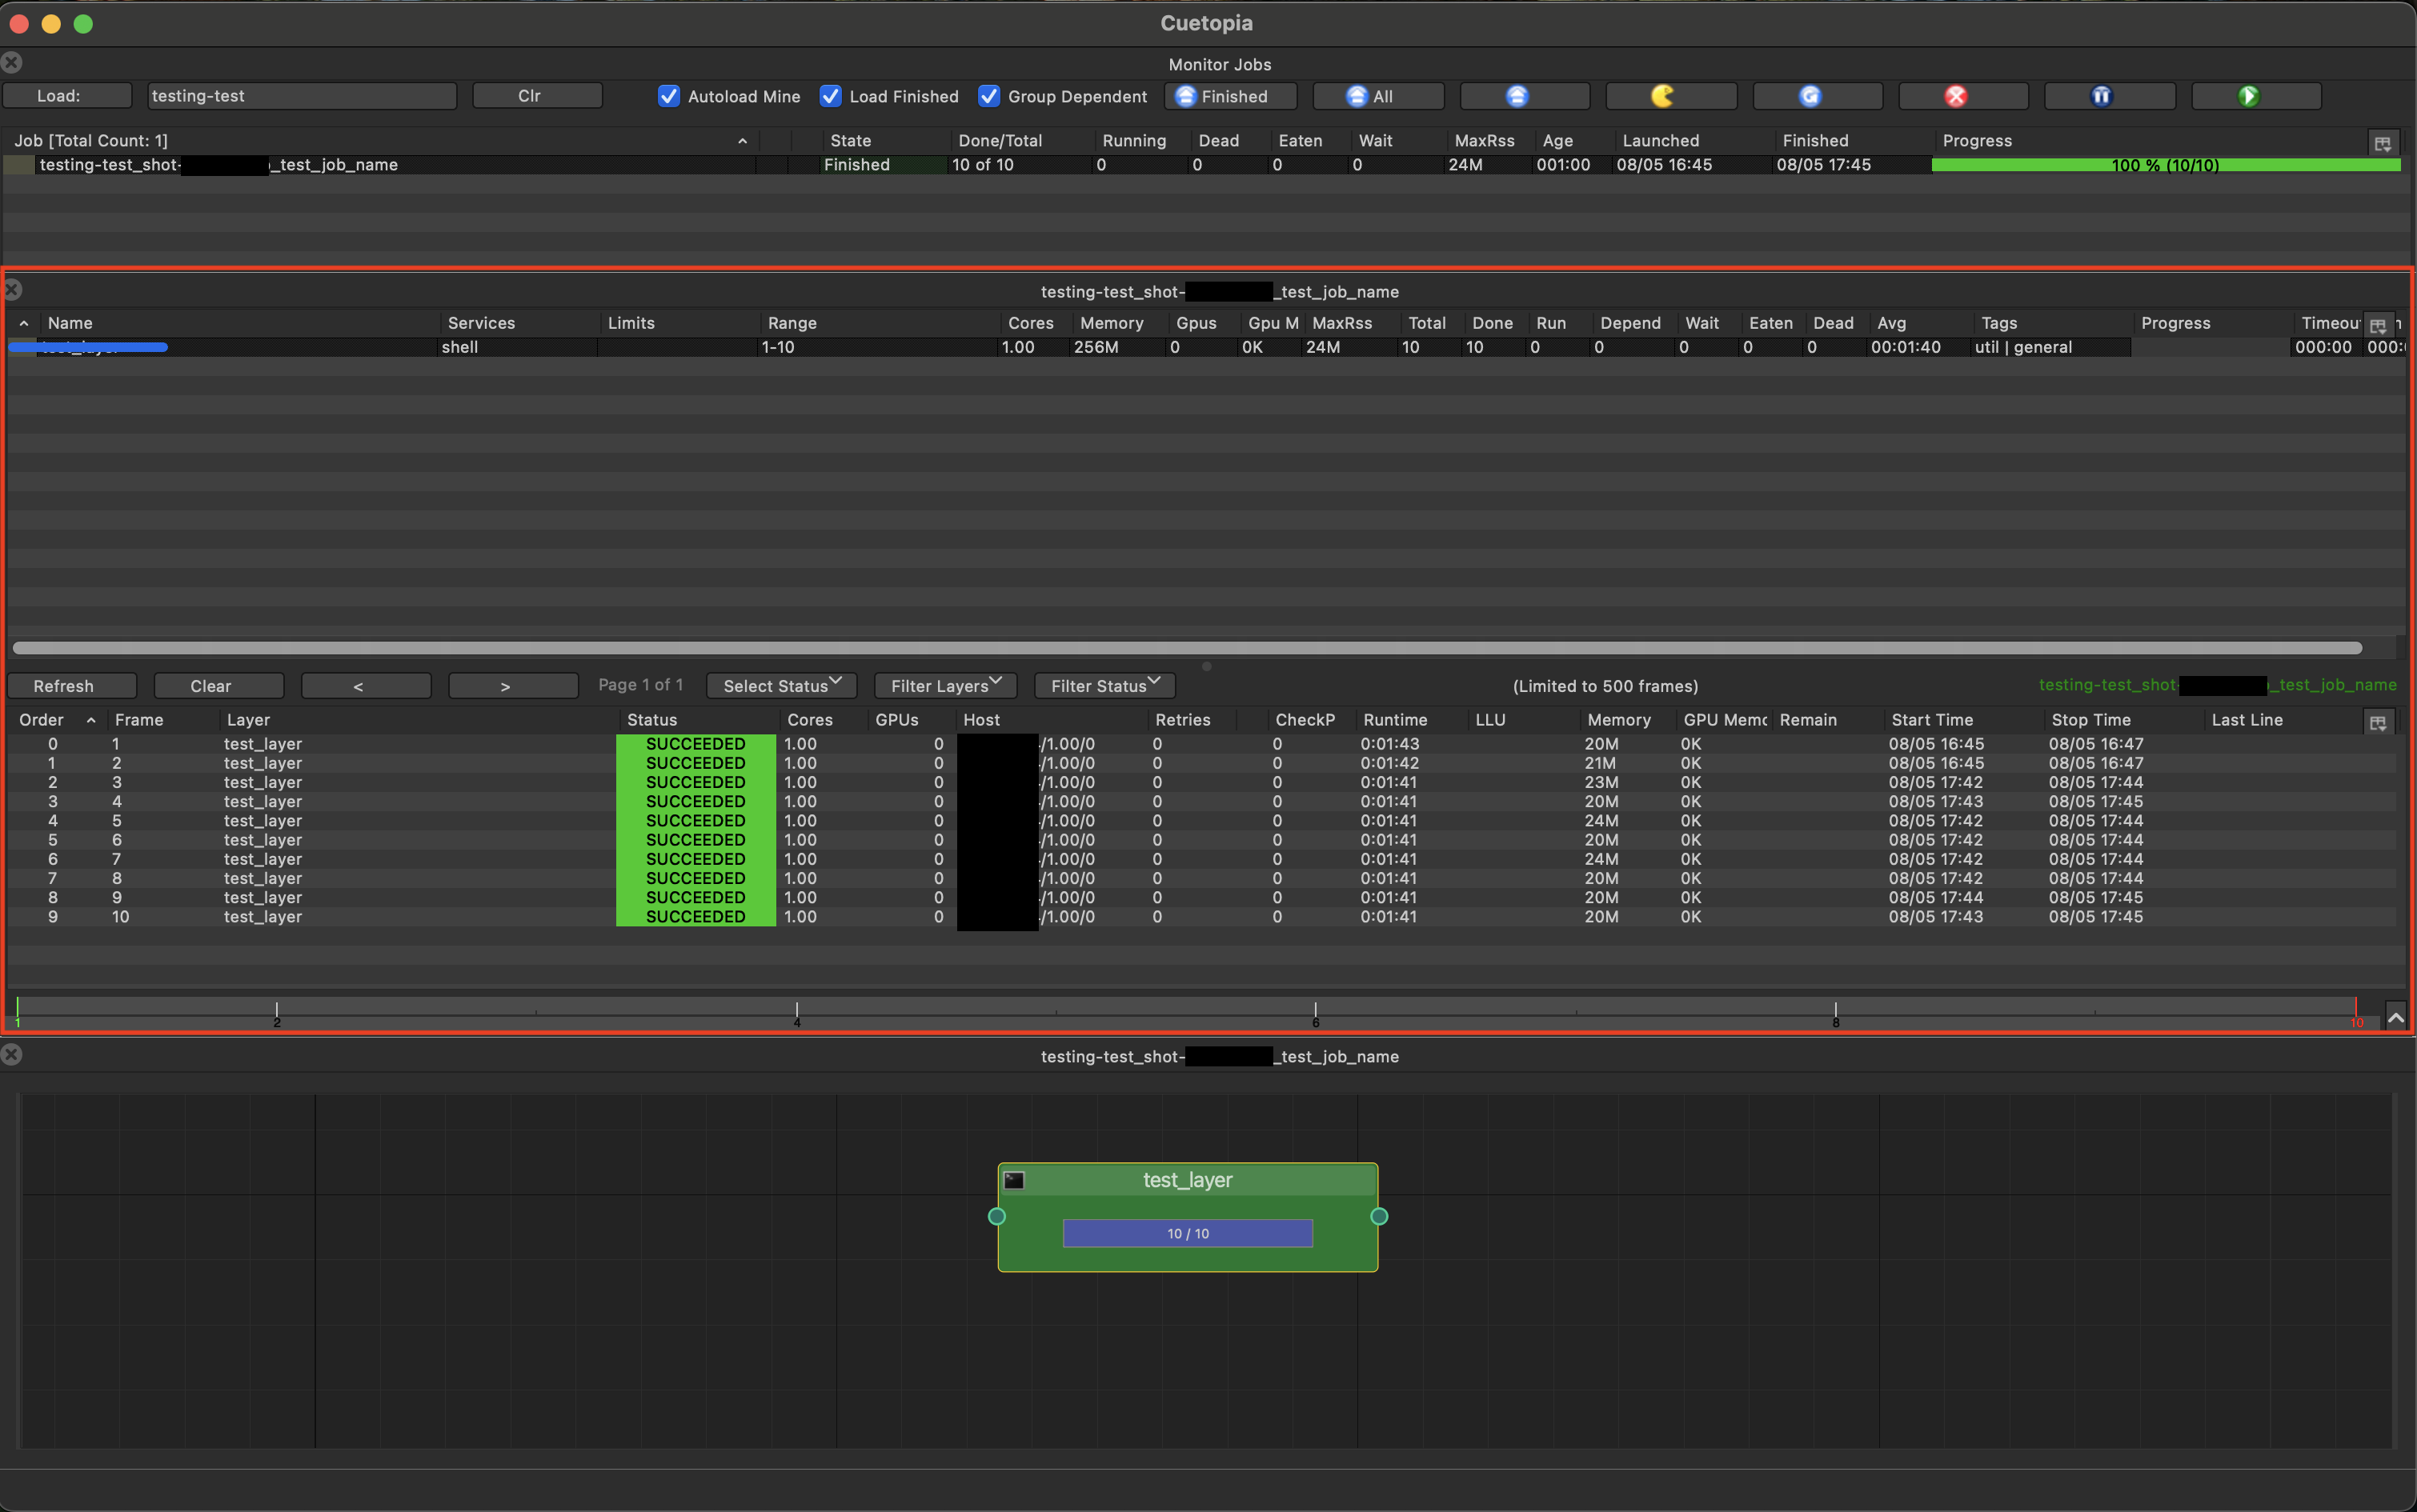Click the All unmonitor button
Image resolution: width=2417 pixels, height=1512 pixels.
coord(1377,96)
